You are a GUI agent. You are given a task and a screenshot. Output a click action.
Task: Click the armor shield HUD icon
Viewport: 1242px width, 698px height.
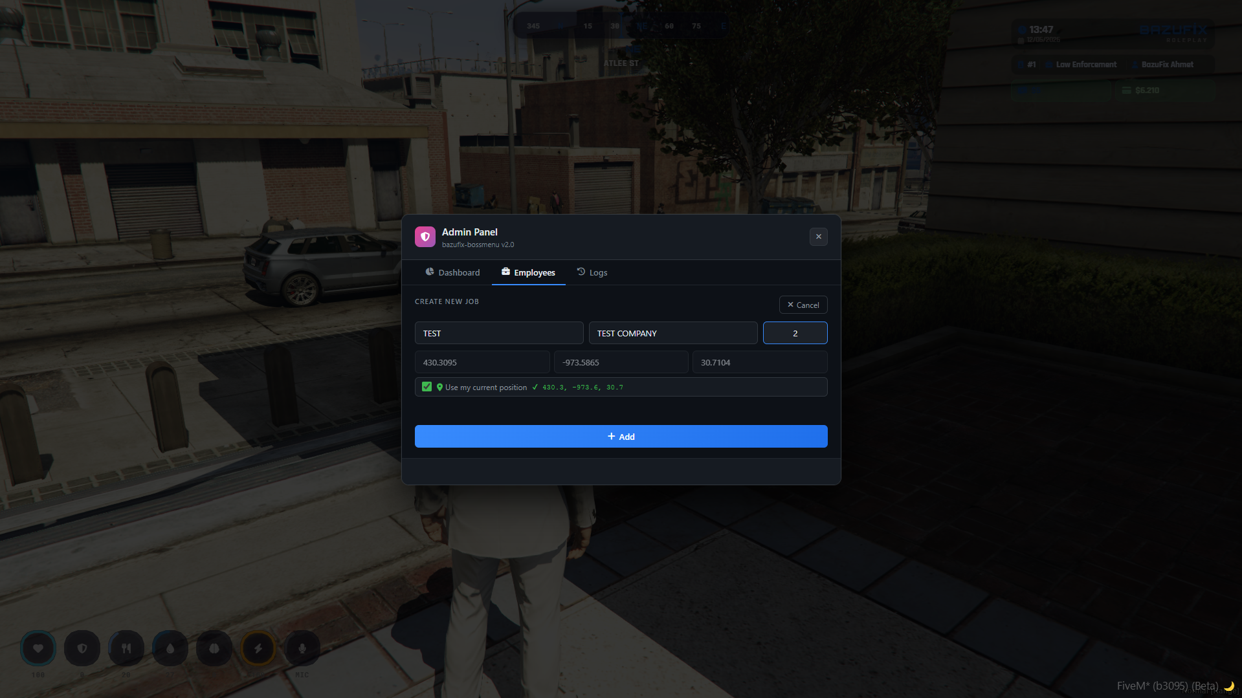82,648
